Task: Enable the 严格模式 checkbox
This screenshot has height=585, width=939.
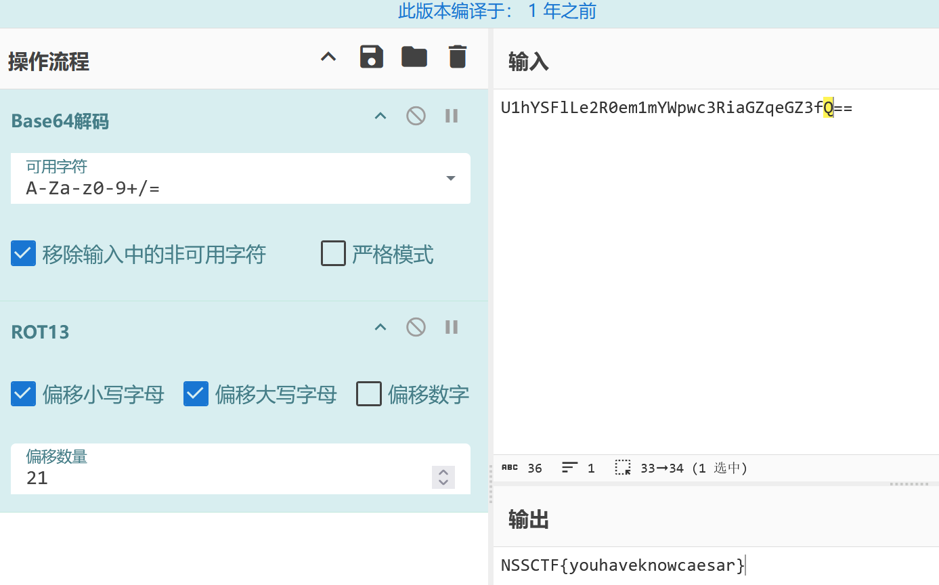Action: coord(333,254)
